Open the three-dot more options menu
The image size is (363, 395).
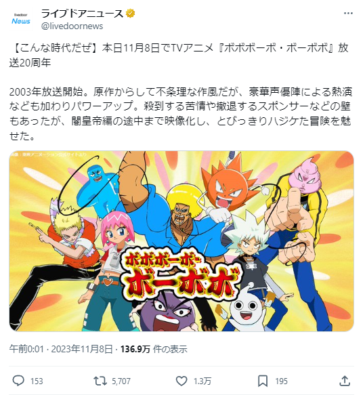click(348, 14)
